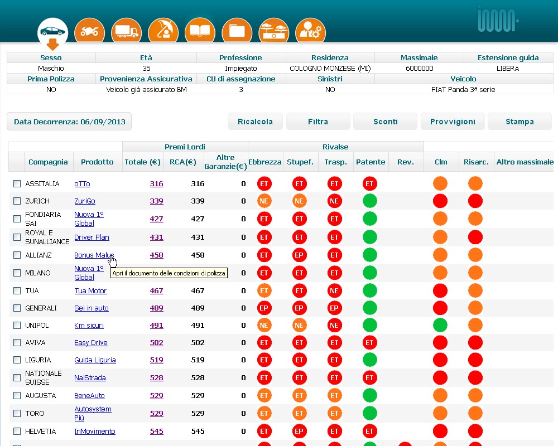Click LIGURIA Clm red circle

(440, 360)
